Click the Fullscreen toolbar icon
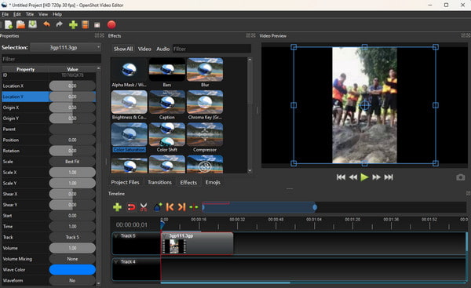This screenshot has height=288, width=471. pyautogui.click(x=97, y=25)
